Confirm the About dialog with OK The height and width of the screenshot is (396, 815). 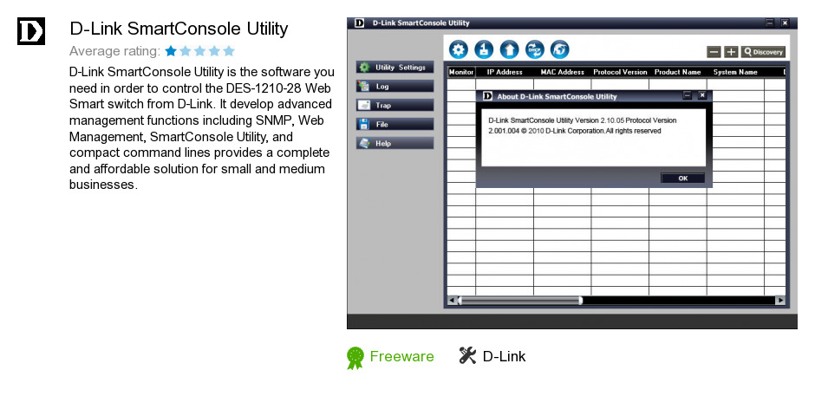[683, 179]
